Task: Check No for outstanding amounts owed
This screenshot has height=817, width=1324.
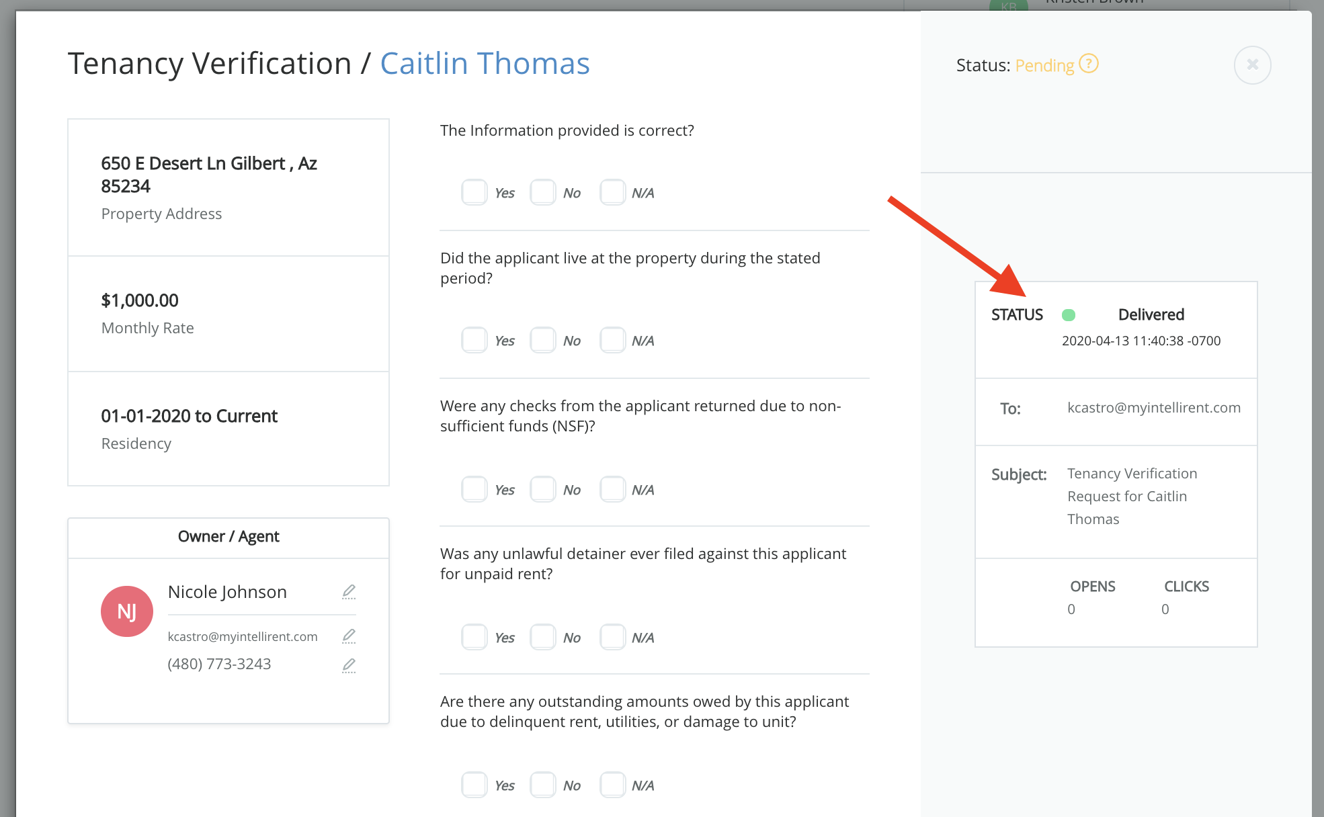Action: tap(543, 785)
